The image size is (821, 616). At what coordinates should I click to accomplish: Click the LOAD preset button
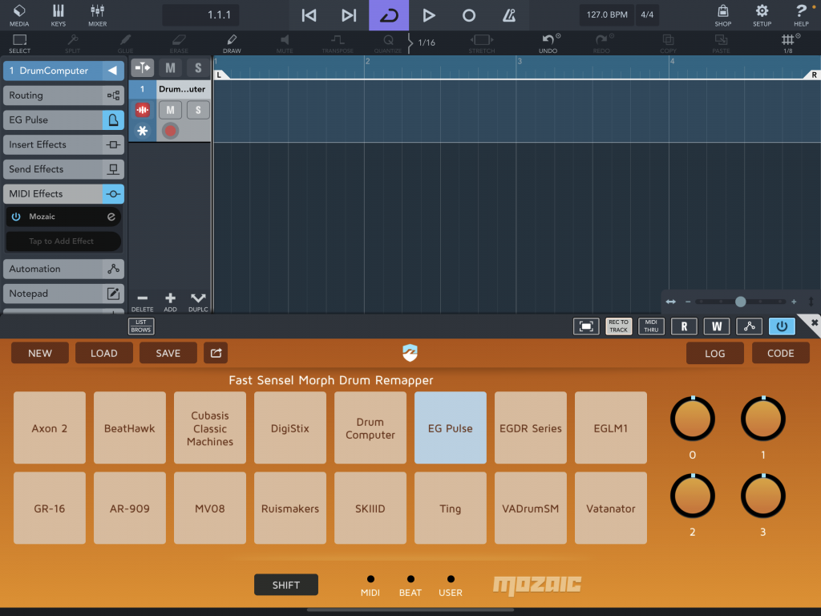103,353
